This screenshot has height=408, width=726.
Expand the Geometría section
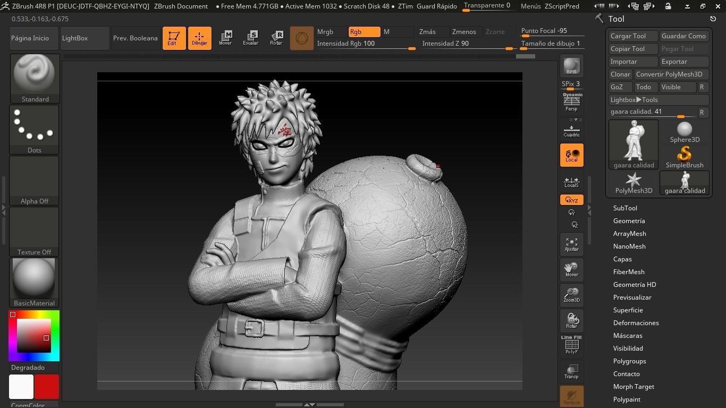[x=629, y=221]
